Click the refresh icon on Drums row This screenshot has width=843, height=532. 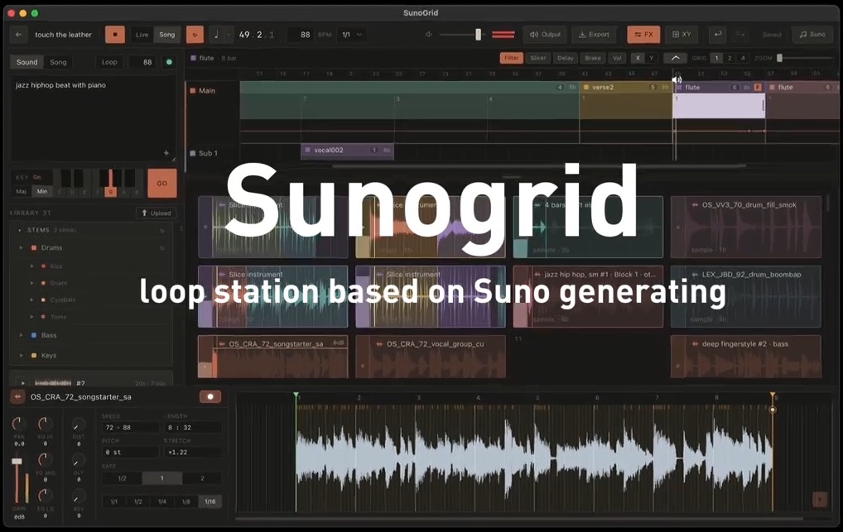tap(161, 248)
